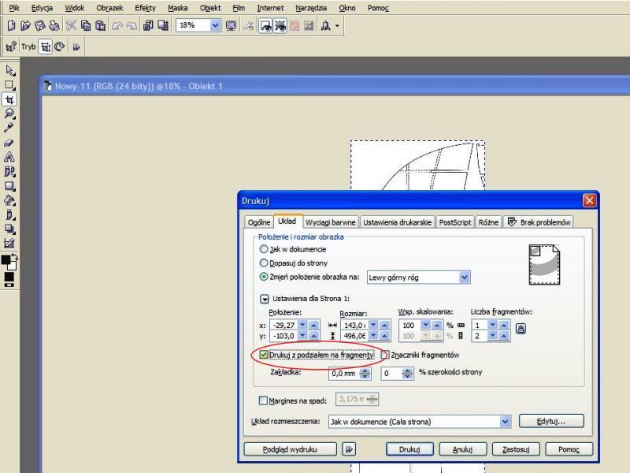The image size is (630, 473).
Task: Click the Drukuj button
Action: [409, 449]
